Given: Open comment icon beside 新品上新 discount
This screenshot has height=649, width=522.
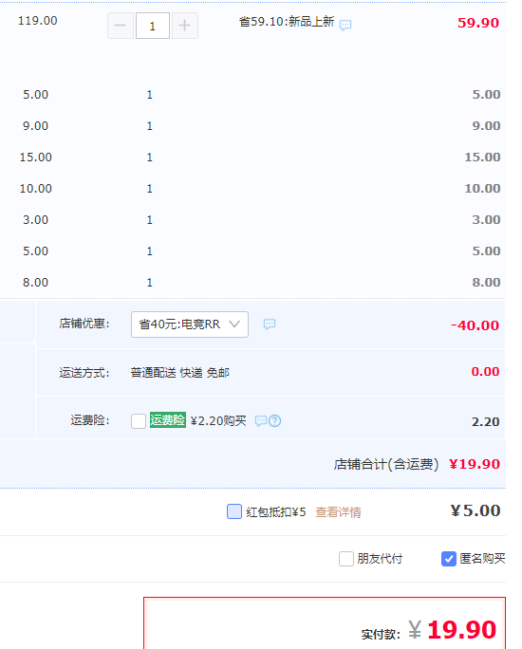Looking at the screenshot, I should coord(345,26).
